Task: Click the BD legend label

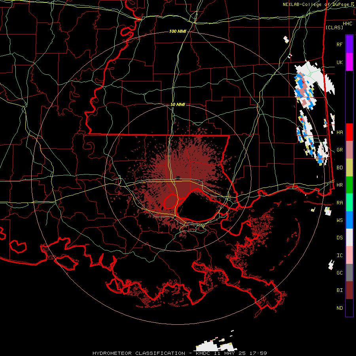Action: 339,168
